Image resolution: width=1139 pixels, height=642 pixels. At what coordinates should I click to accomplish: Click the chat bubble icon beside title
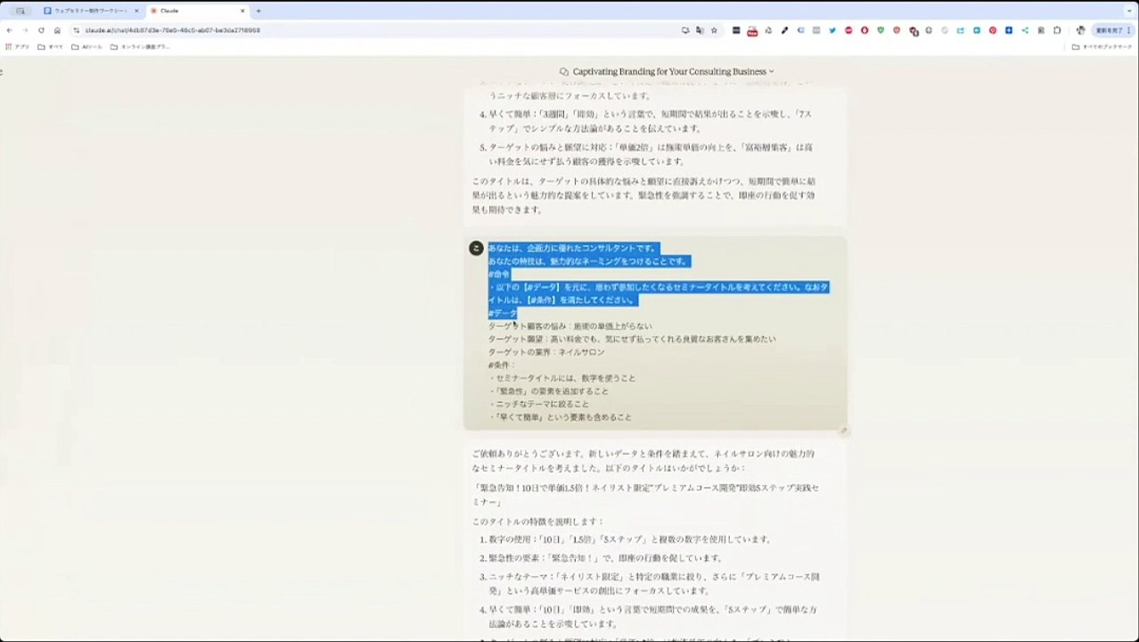pyautogui.click(x=564, y=71)
